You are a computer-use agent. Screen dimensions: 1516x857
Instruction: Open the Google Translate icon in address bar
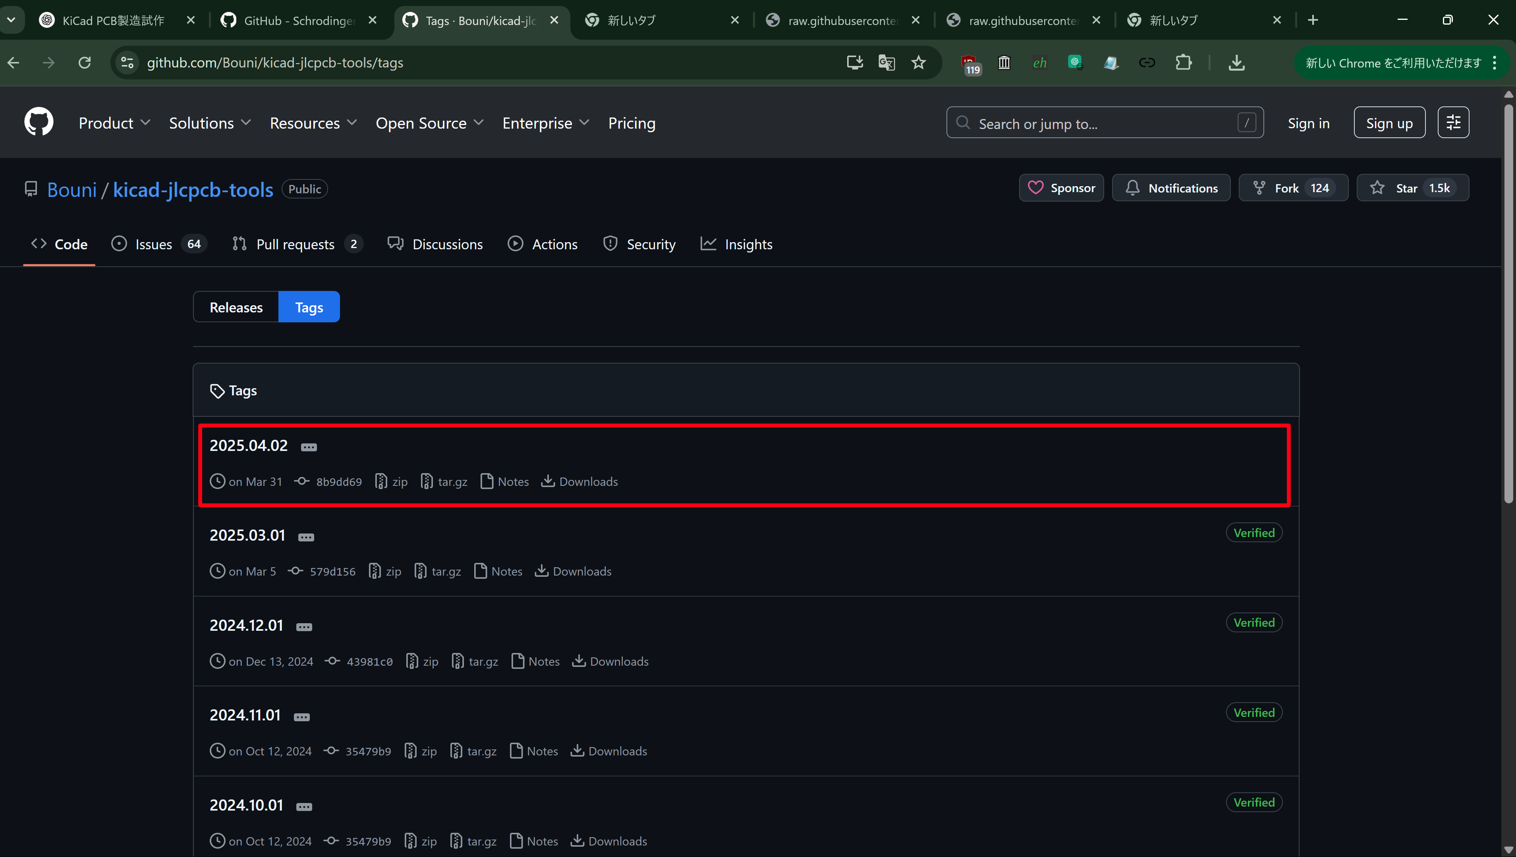click(x=886, y=62)
